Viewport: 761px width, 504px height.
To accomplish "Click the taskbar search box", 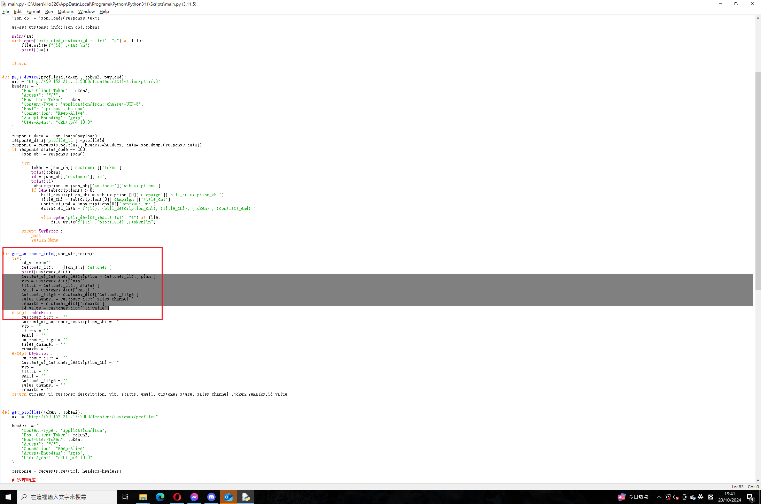I will [67, 497].
